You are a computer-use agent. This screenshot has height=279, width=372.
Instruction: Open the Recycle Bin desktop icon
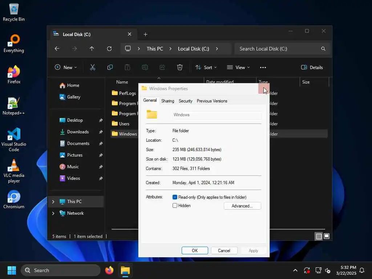(14, 12)
